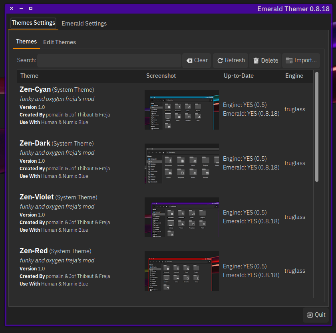Choose the Zen-Violet theme
The height and width of the screenshot is (333, 336).
click(165, 217)
